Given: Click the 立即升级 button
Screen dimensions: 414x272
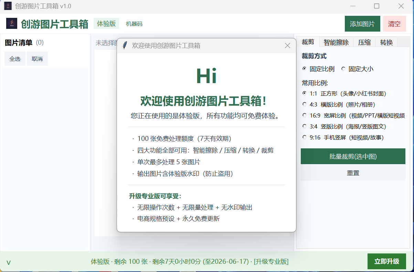Looking at the screenshot, I should [387, 261].
